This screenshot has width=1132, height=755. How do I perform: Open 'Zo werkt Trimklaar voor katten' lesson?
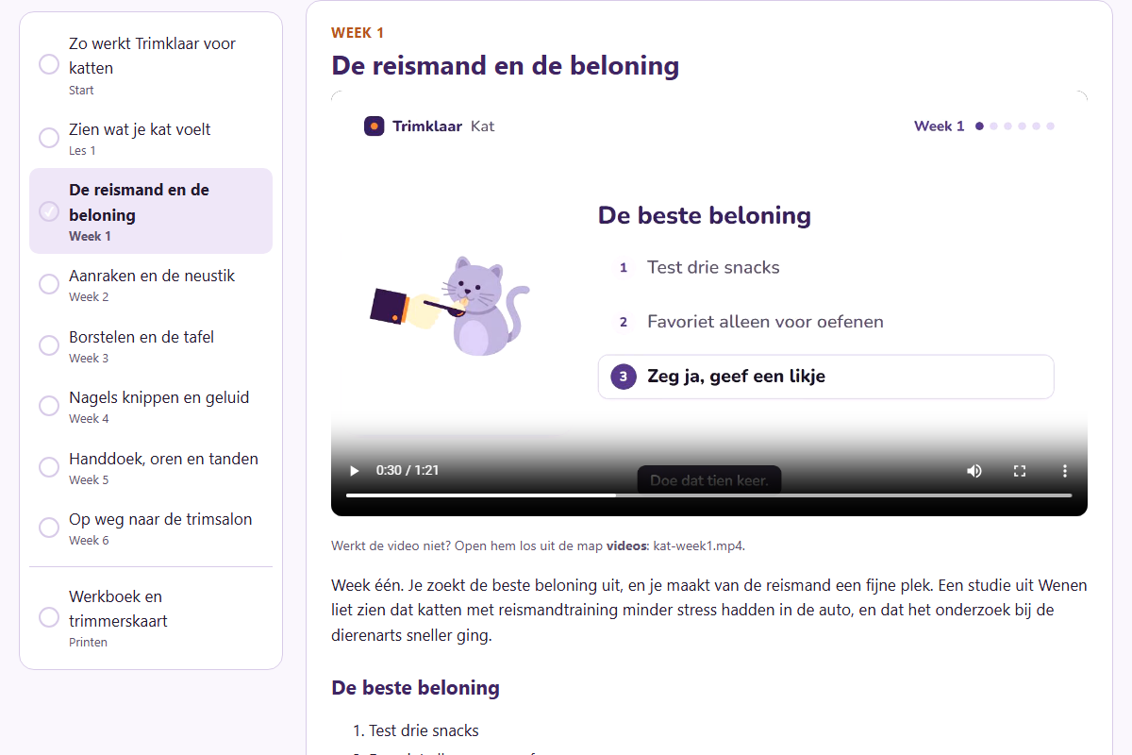(x=151, y=65)
